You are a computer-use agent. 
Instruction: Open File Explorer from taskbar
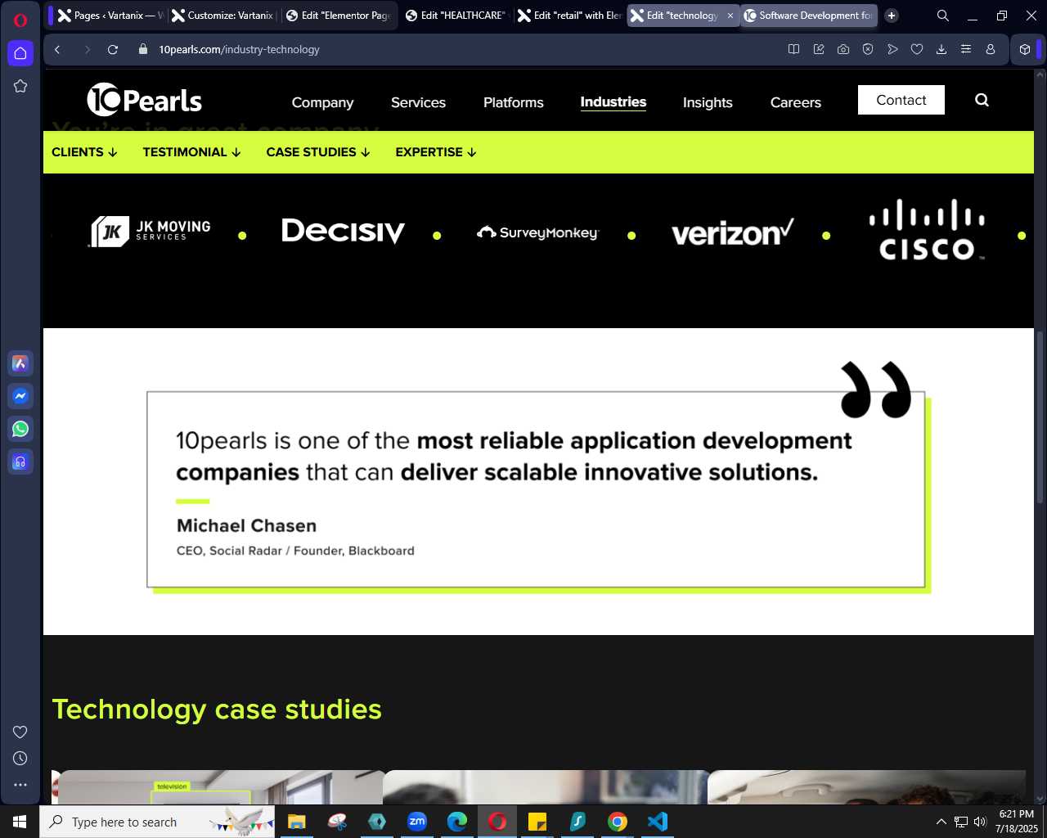[296, 822]
